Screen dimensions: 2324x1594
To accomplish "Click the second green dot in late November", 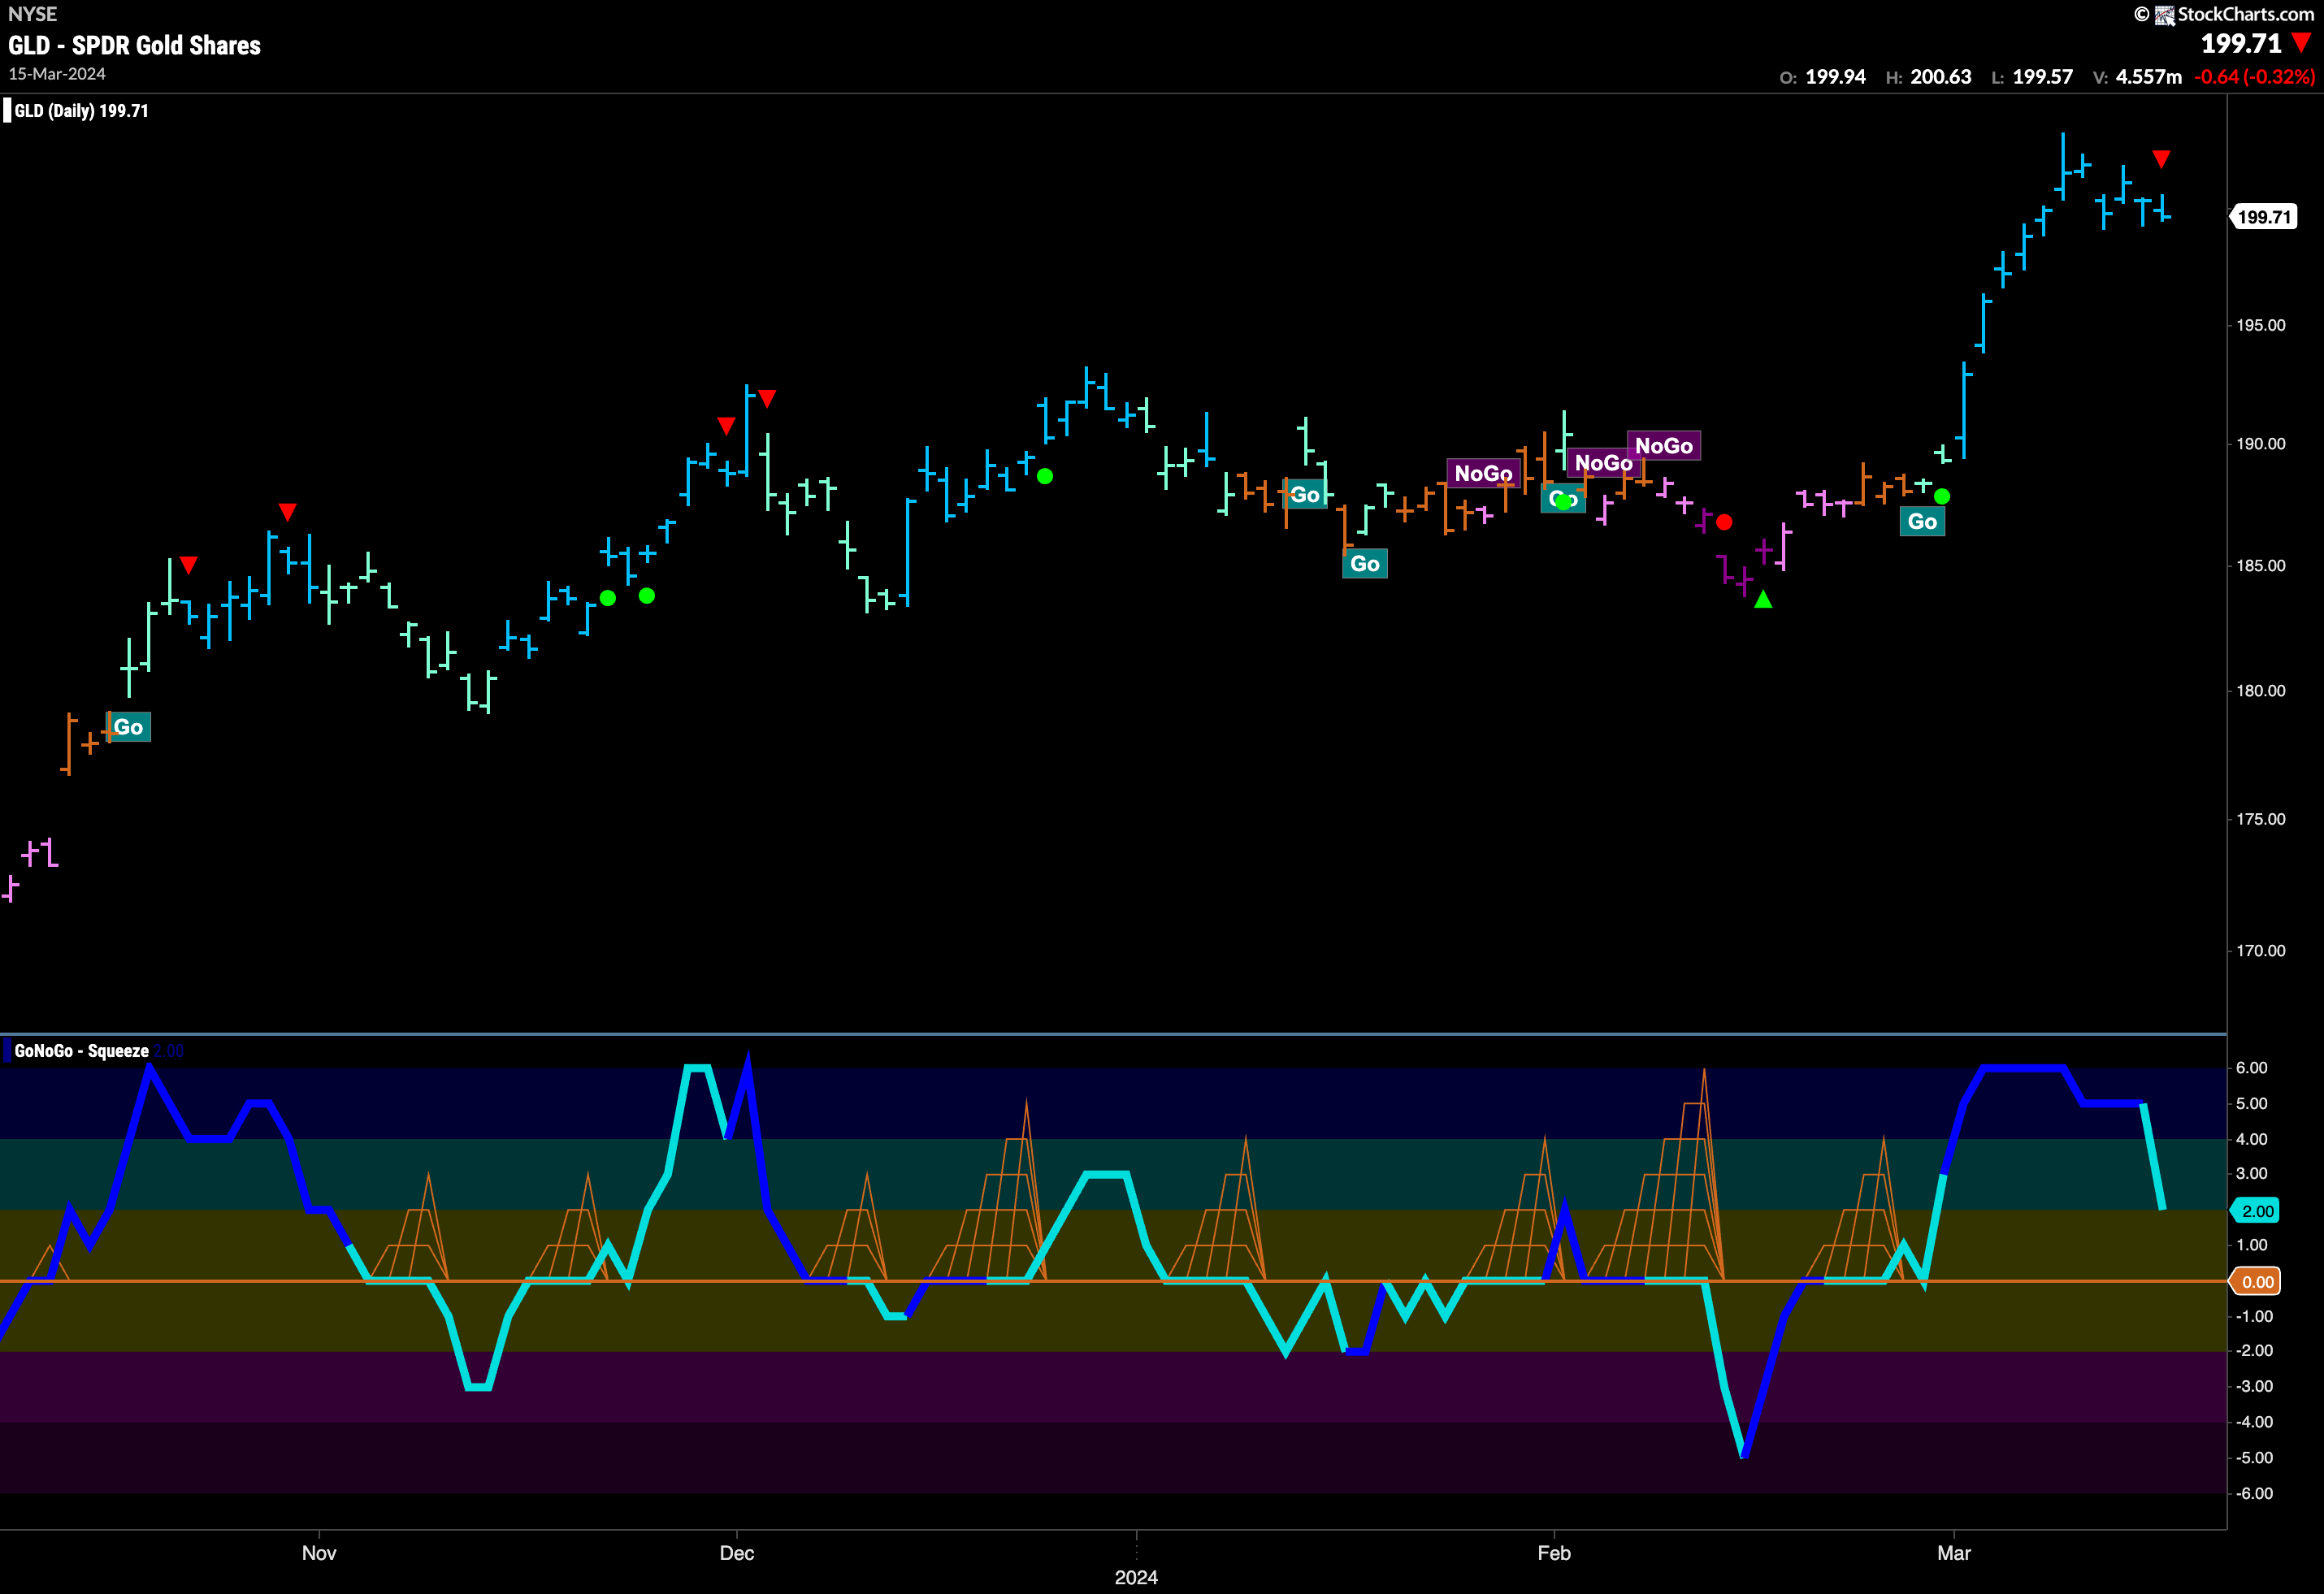I will 647,596.
